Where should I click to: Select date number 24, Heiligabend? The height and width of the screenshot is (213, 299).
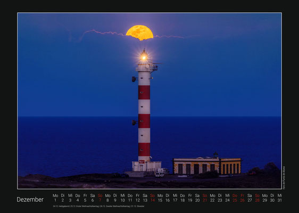tap(227, 200)
